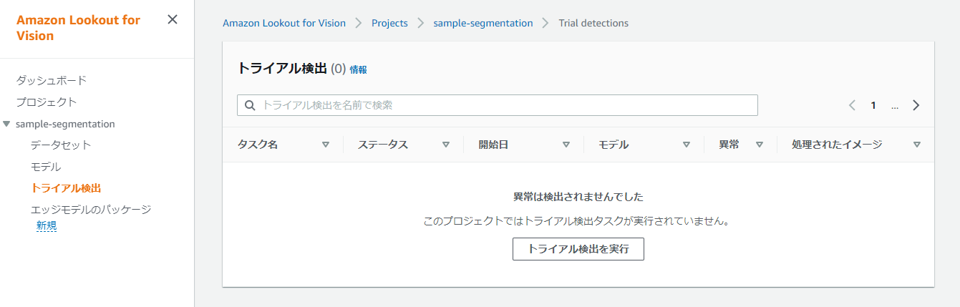Screen dimensions: 960x307
Task: Sort by 異常 column arrow
Action: 760,145
